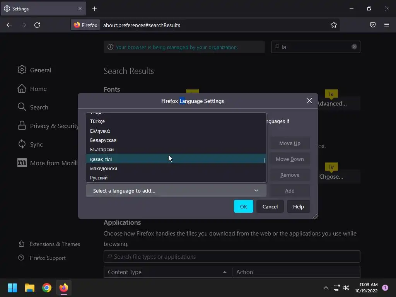Open Search settings category

tap(33, 107)
